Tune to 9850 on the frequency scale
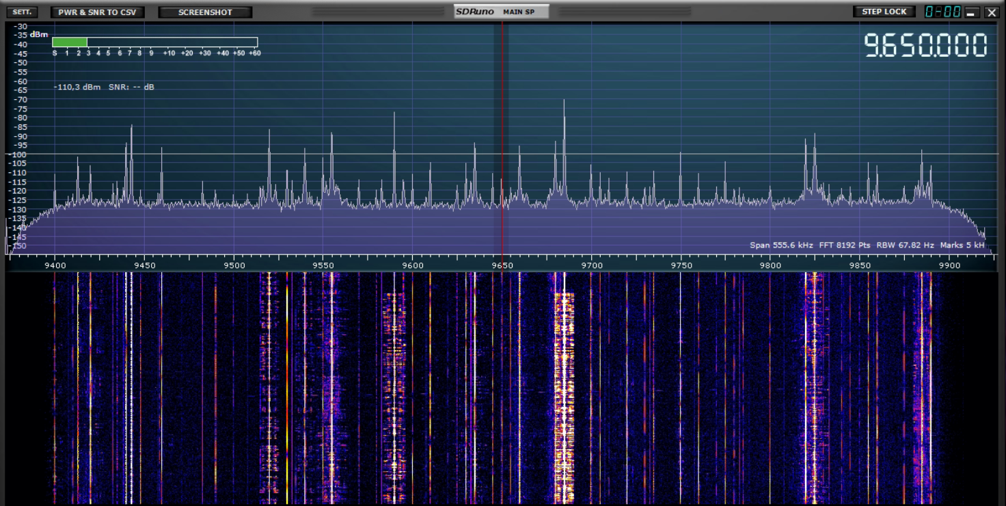 [860, 265]
